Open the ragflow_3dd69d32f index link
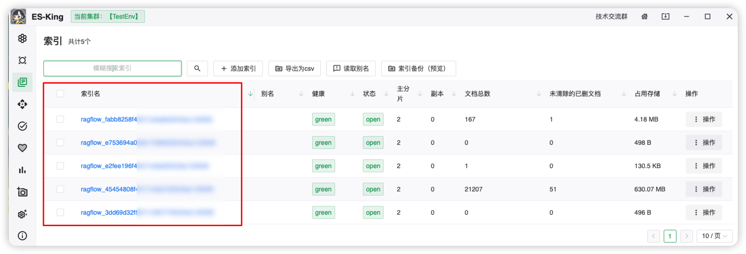 147,212
